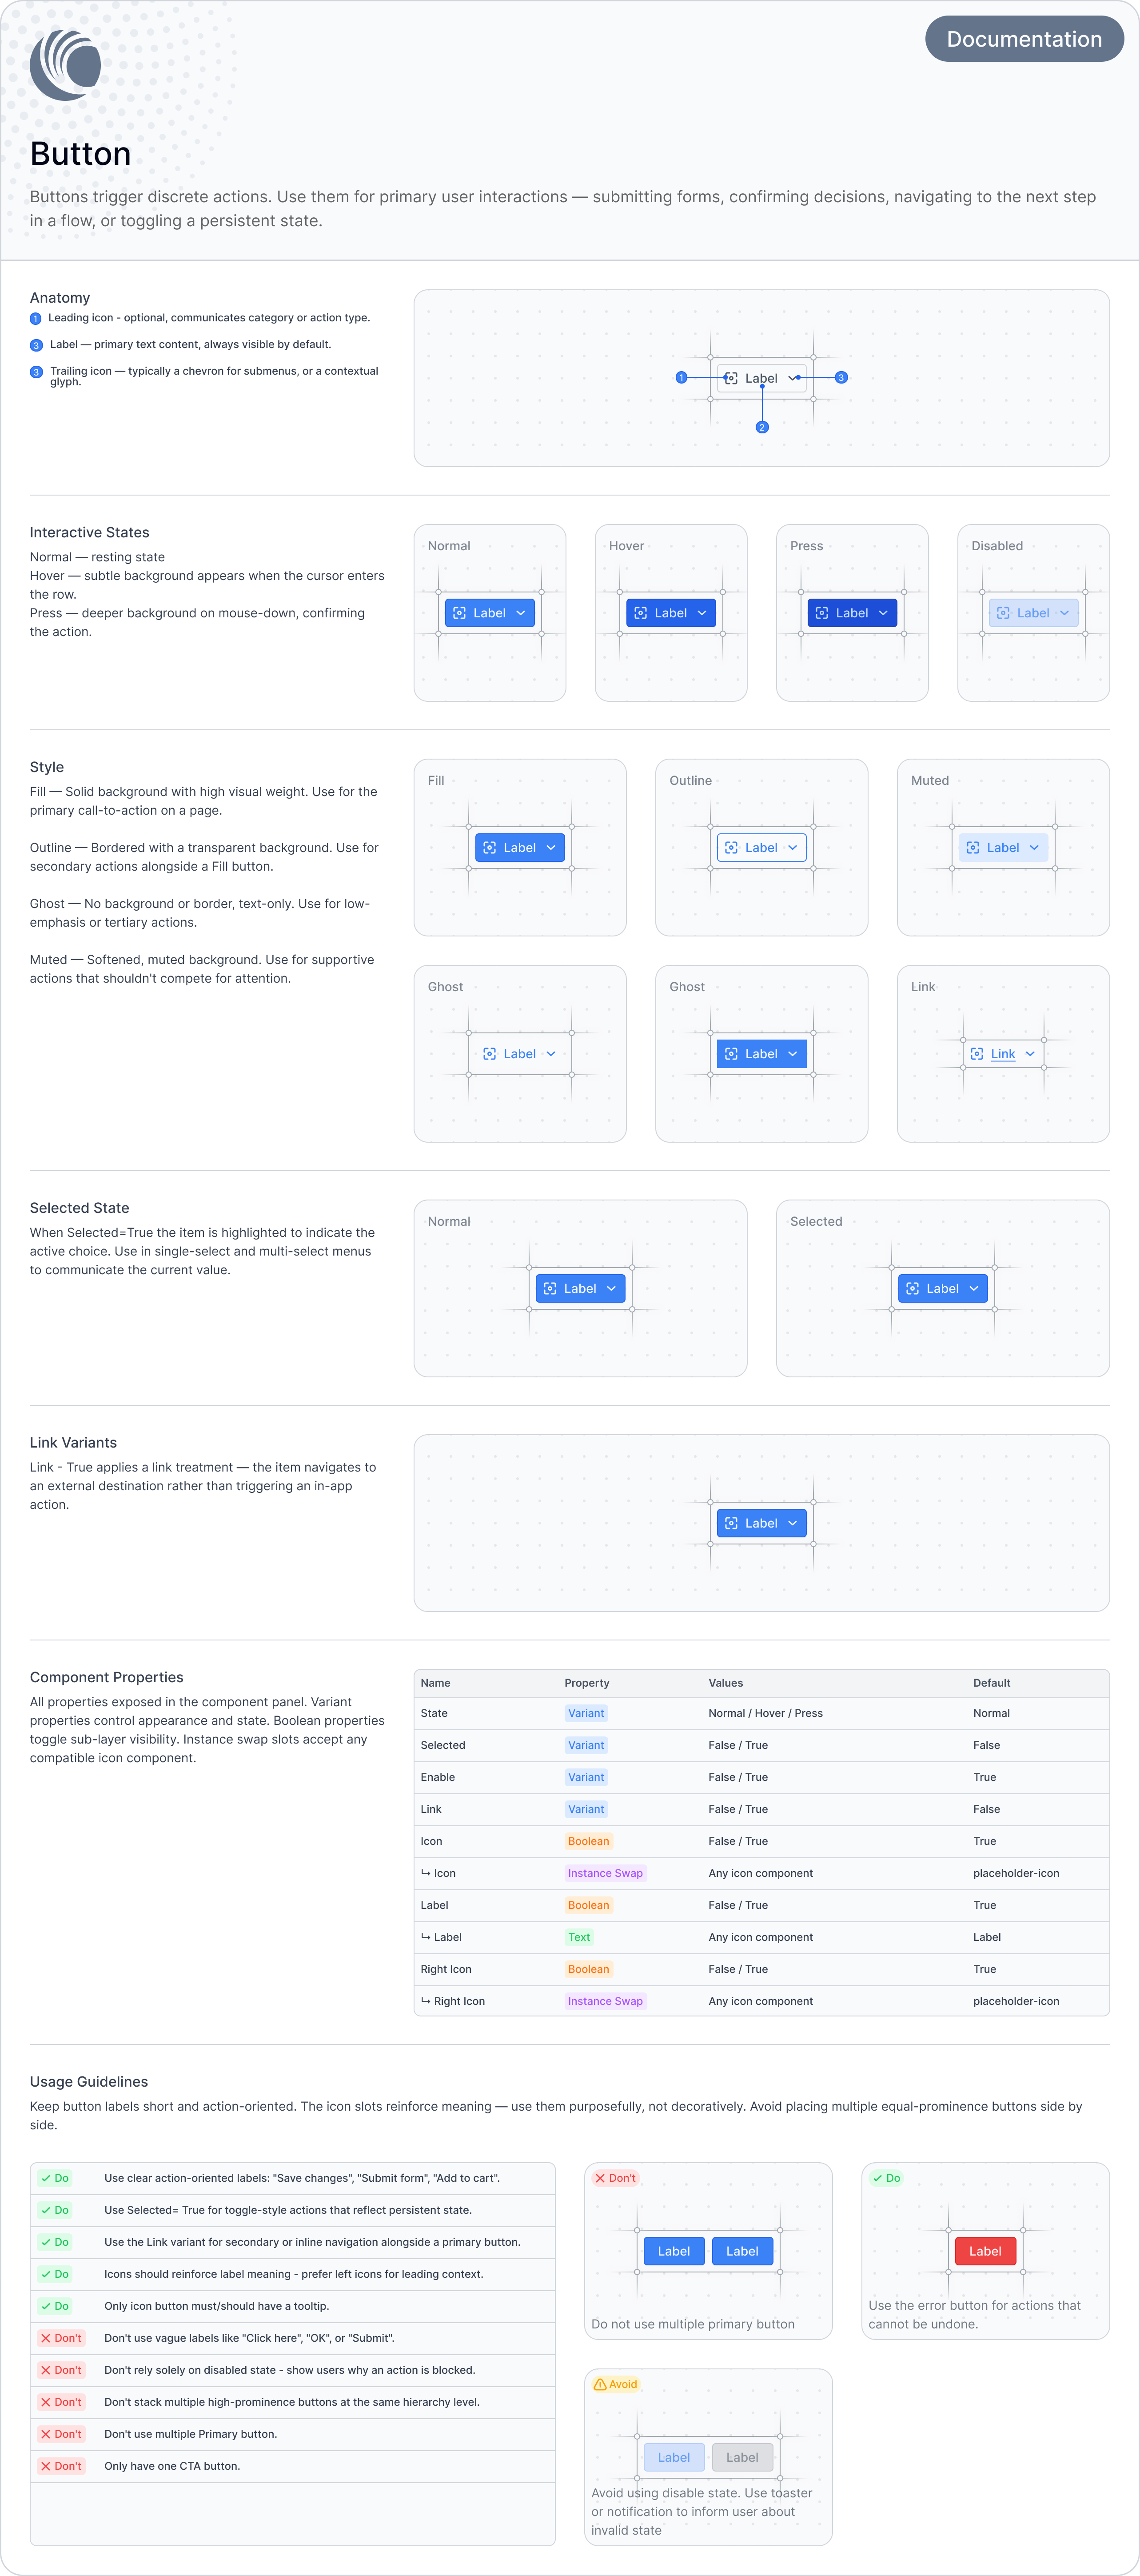Click the leading icon in the Link Variants button
The height and width of the screenshot is (2576, 1140).
click(731, 1523)
